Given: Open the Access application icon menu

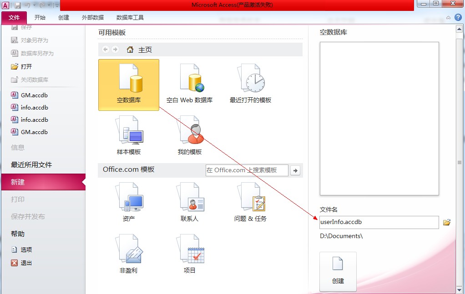Looking at the screenshot, I should point(5,5).
